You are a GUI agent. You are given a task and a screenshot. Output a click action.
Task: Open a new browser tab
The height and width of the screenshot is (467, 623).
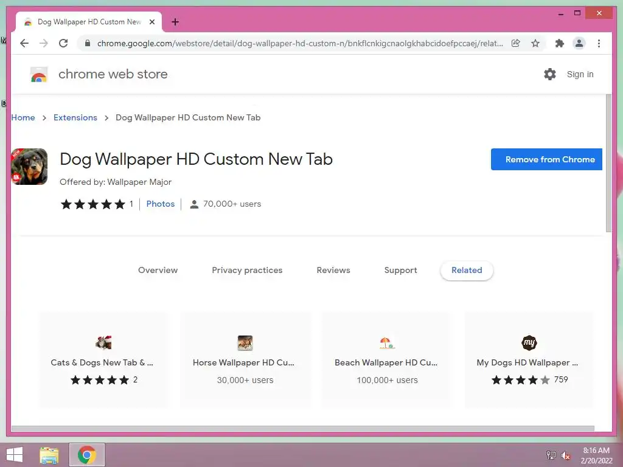click(175, 22)
